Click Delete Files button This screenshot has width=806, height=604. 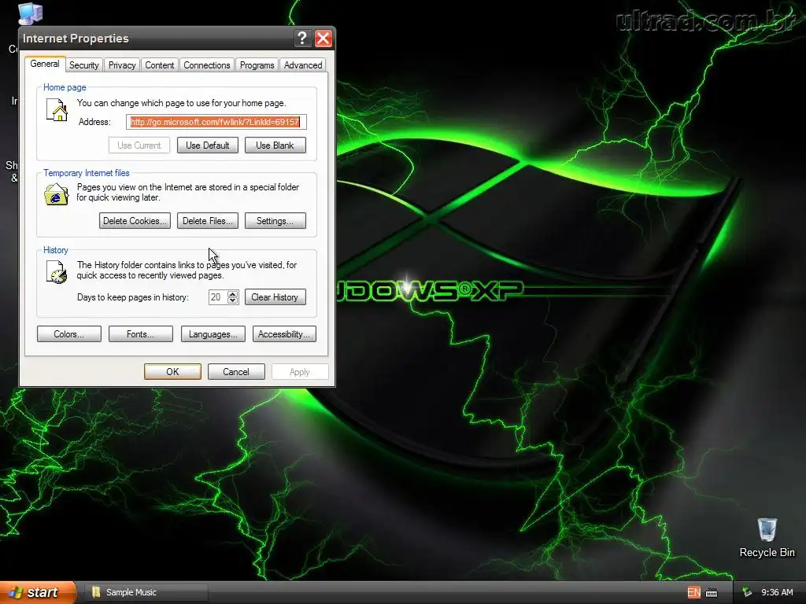click(208, 221)
